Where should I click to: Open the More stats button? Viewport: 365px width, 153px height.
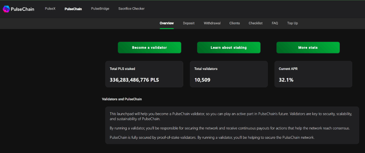(x=308, y=48)
